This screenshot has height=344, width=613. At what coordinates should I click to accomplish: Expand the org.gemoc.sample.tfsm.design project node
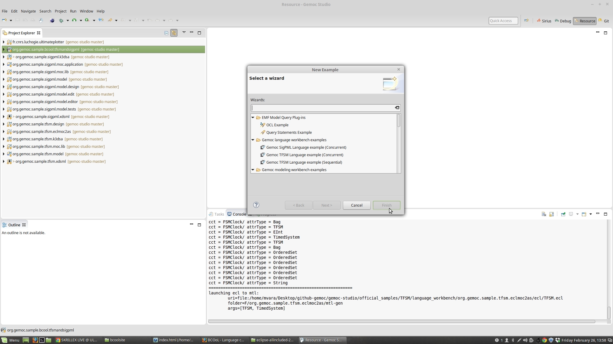4,124
